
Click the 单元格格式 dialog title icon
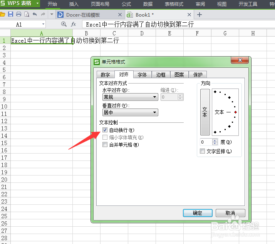tap(97, 62)
